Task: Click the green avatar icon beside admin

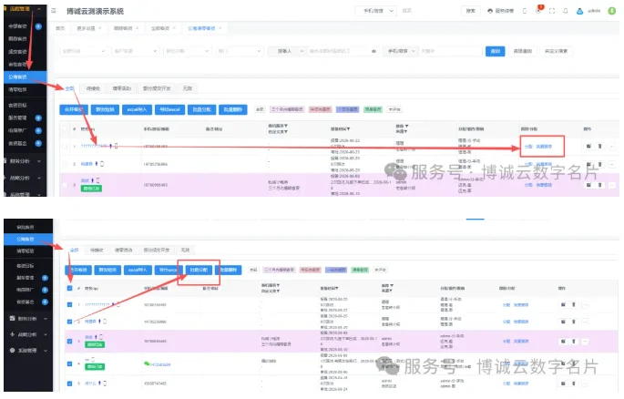Action: coord(611,11)
